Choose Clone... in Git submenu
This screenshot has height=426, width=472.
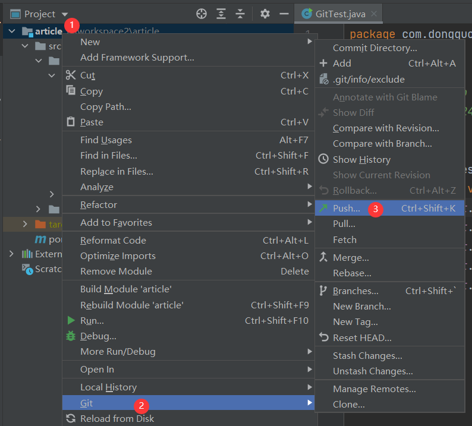[389, 405]
